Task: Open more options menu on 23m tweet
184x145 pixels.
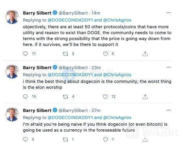Action: pyautogui.click(x=169, y=67)
